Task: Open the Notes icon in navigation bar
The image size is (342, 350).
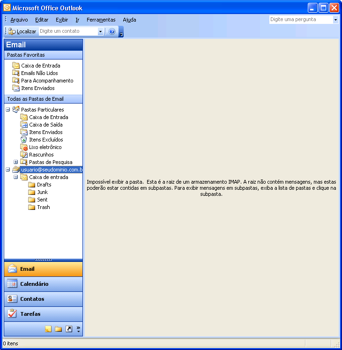Action: pyautogui.click(x=48, y=329)
